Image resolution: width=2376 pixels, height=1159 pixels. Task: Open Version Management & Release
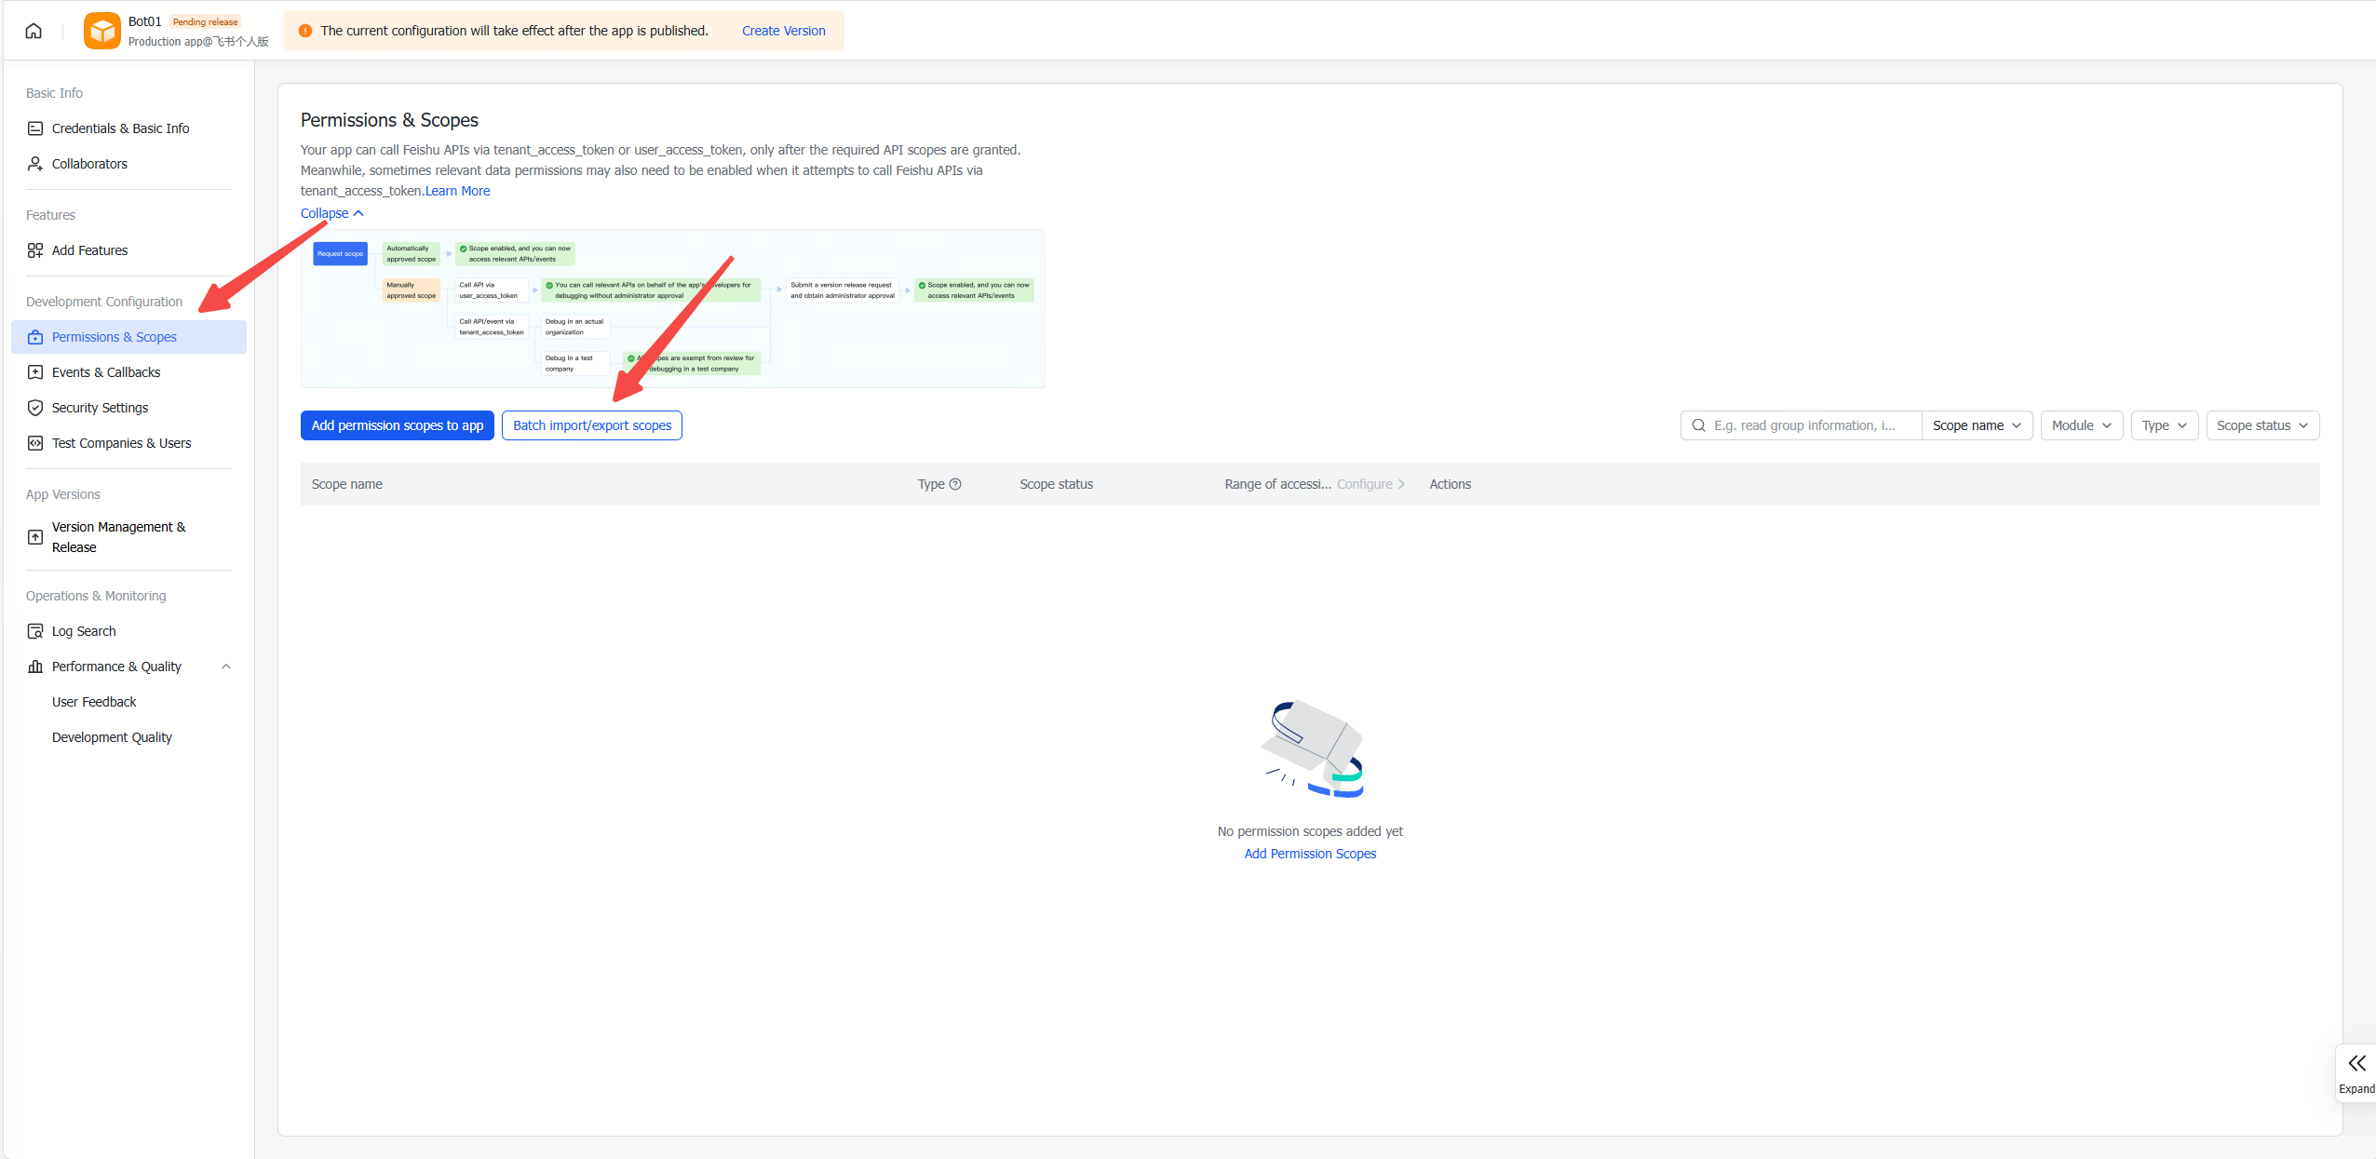coord(129,537)
